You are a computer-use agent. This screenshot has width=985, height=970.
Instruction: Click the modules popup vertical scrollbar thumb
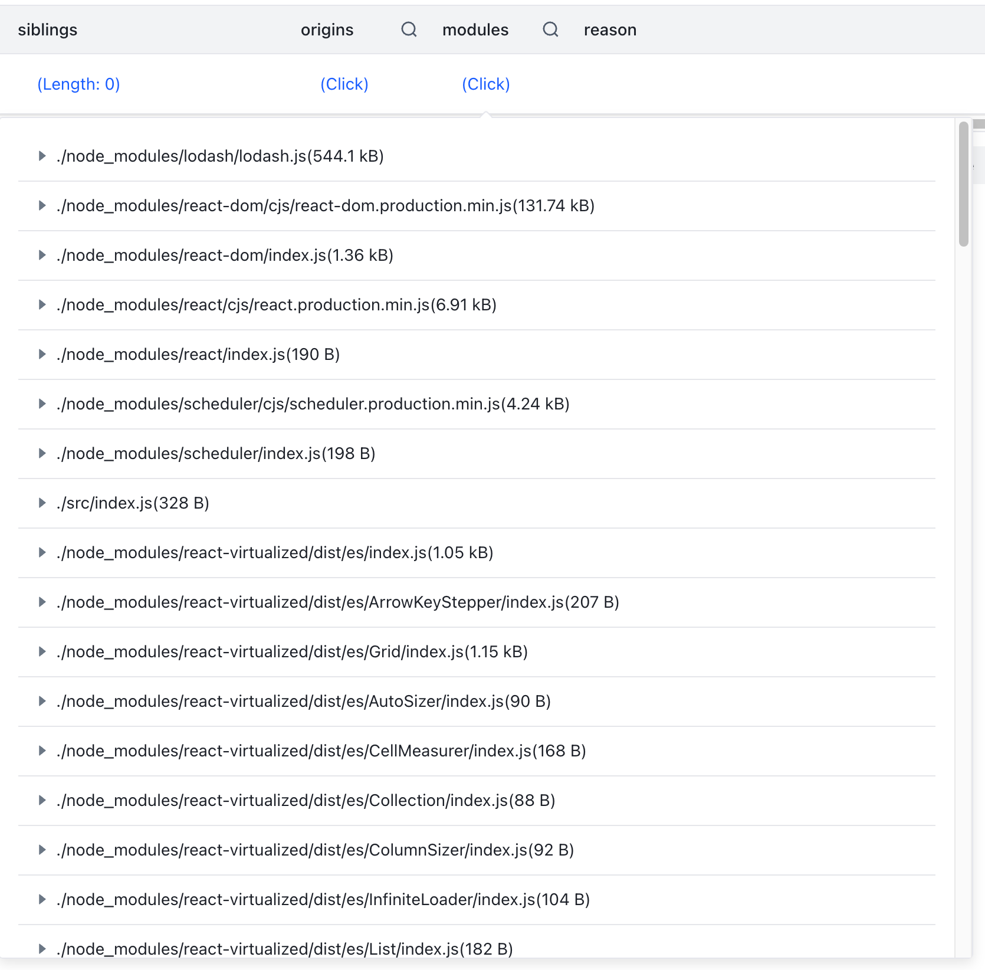(x=964, y=183)
